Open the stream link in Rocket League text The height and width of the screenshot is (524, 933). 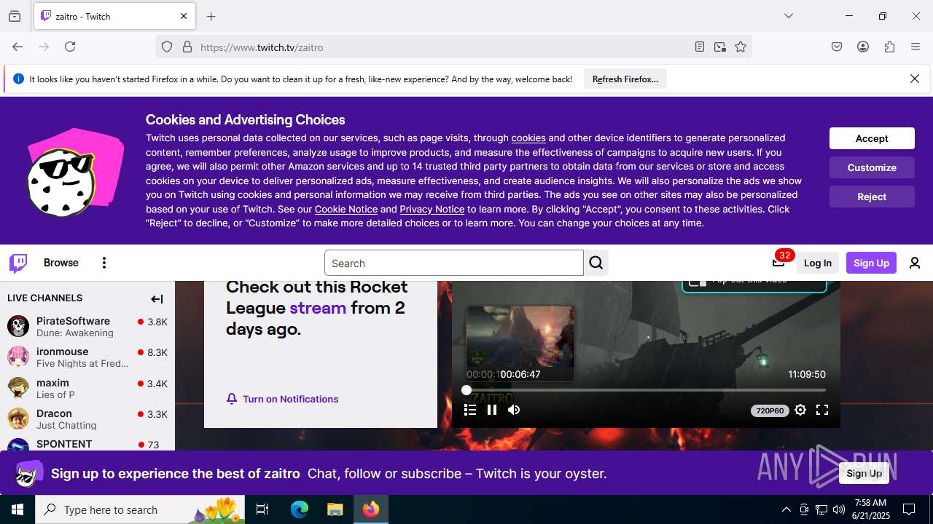click(318, 308)
